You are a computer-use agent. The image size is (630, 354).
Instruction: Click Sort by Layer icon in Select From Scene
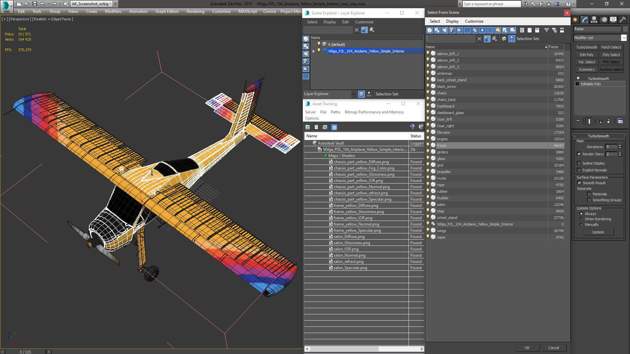[504, 39]
